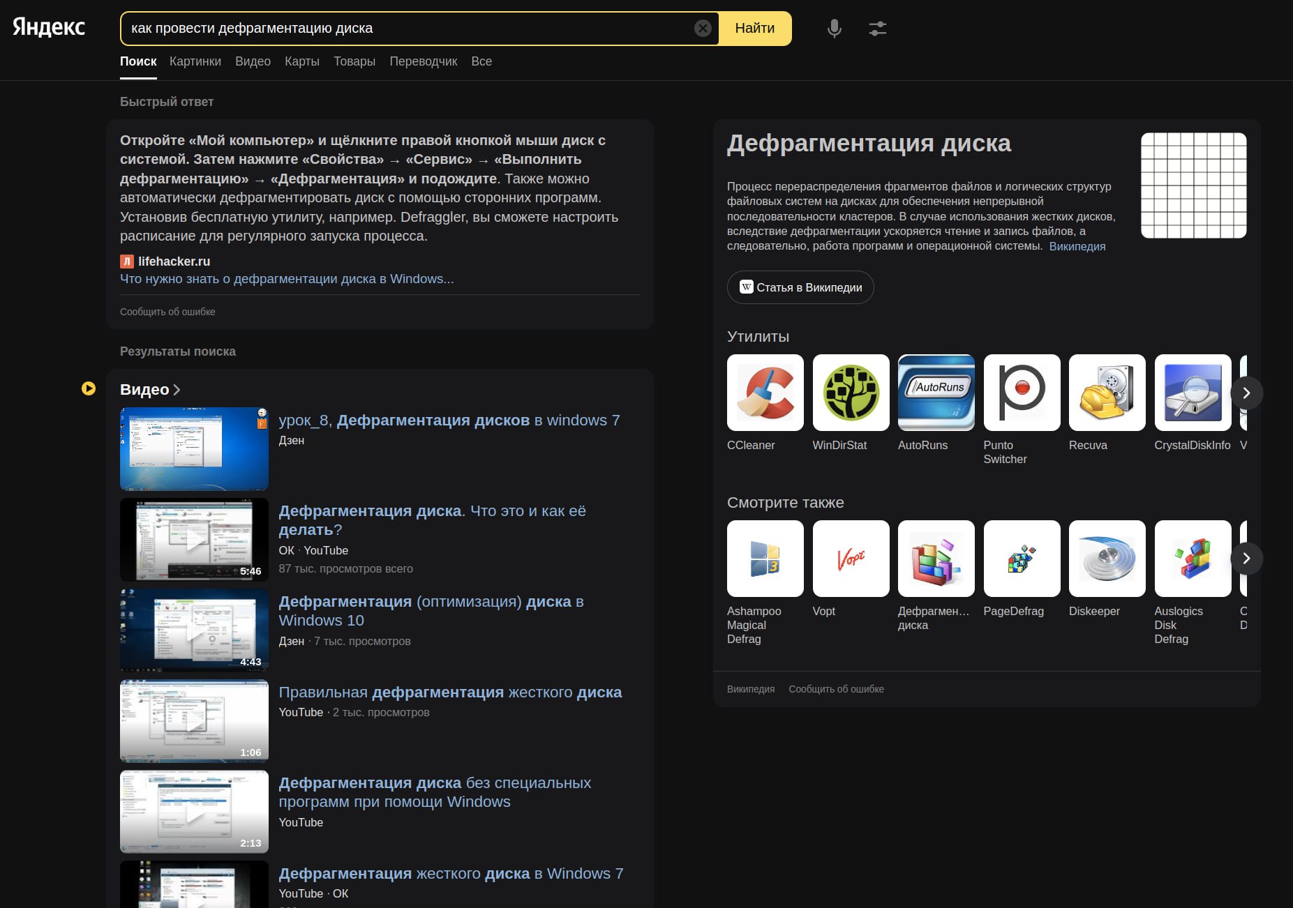Start voice search with microphone icon
The height and width of the screenshot is (908, 1293).
coord(834,29)
